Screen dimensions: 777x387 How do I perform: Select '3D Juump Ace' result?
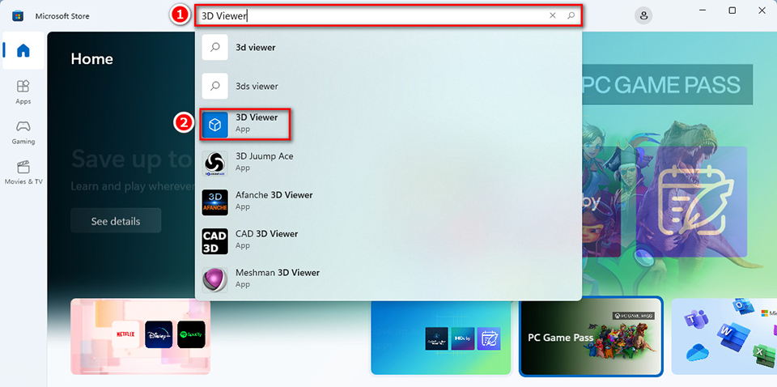click(388, 162)
